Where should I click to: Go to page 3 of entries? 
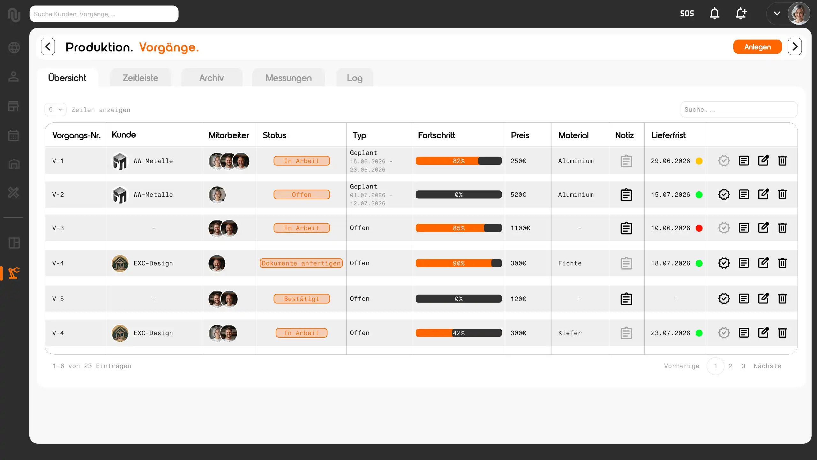pyautogui.click(x=743, y=366)
